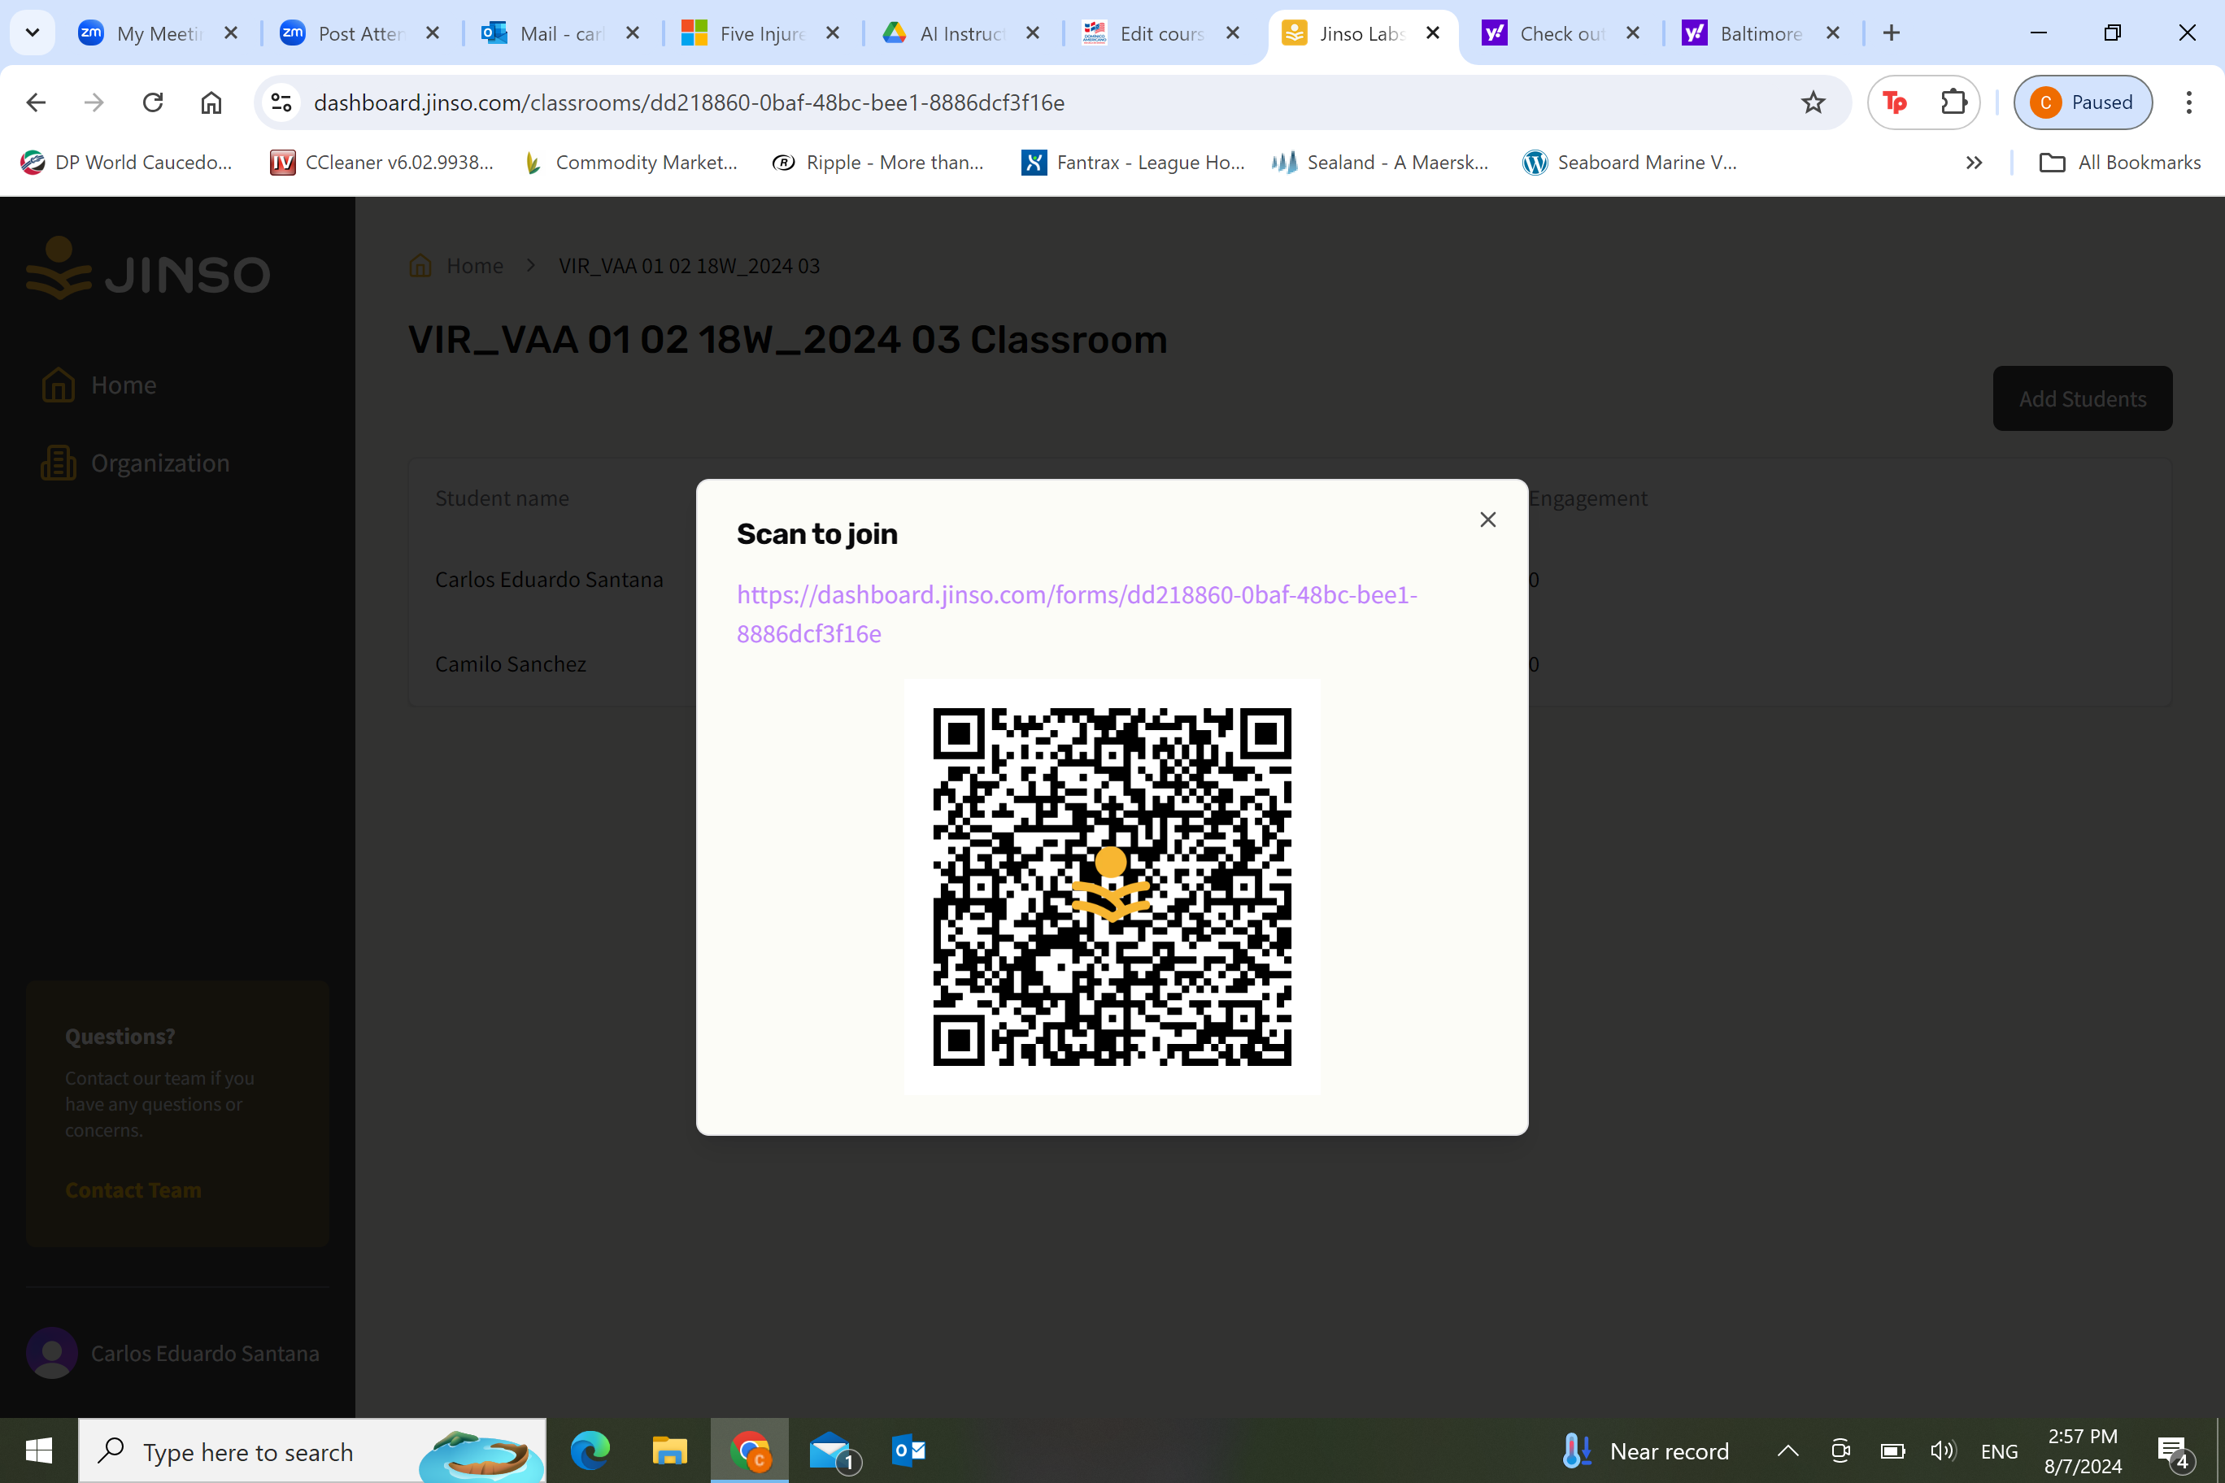The width and height of the screenshot is (2225, 1483).
Task: Open Sealand Maersk bookmark
Action: [1379, 163]
